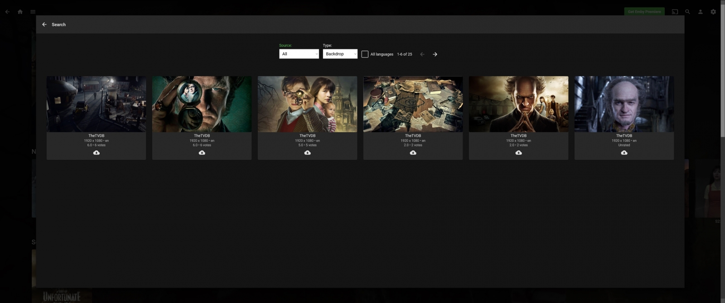This screenshot has height=303, width=725.
Task: Open the cast to device icon
Action: point(675,12)
